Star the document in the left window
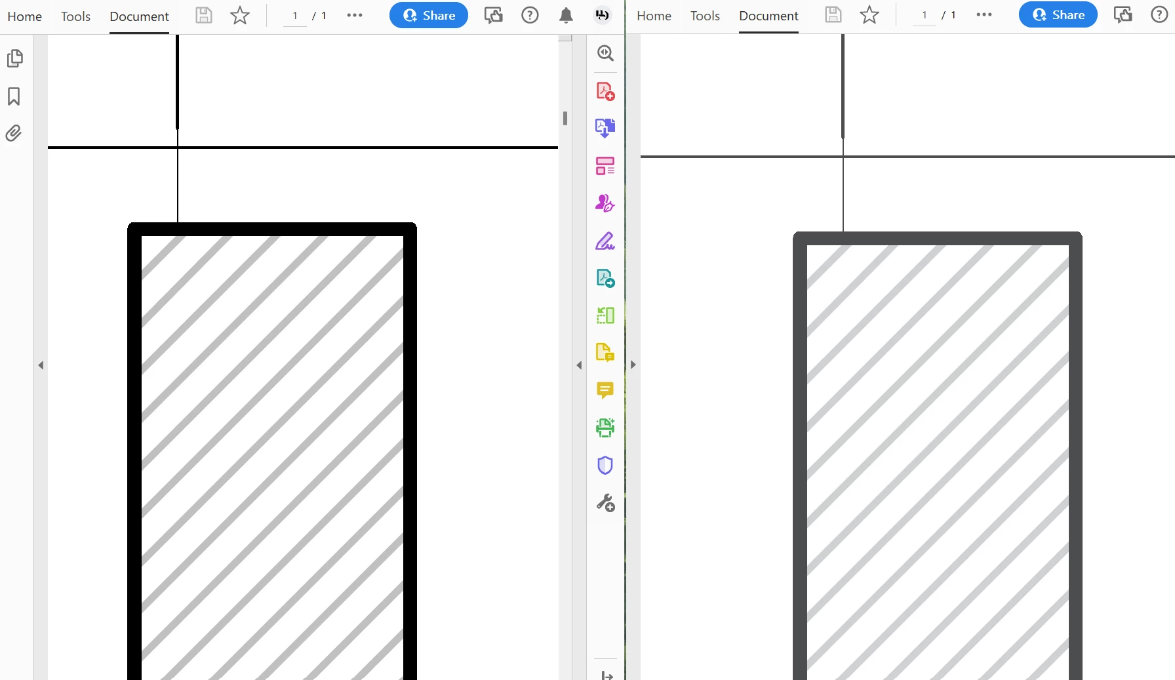Image resolution: width=1175 pixels, height=680 pixels. point(240,15)
